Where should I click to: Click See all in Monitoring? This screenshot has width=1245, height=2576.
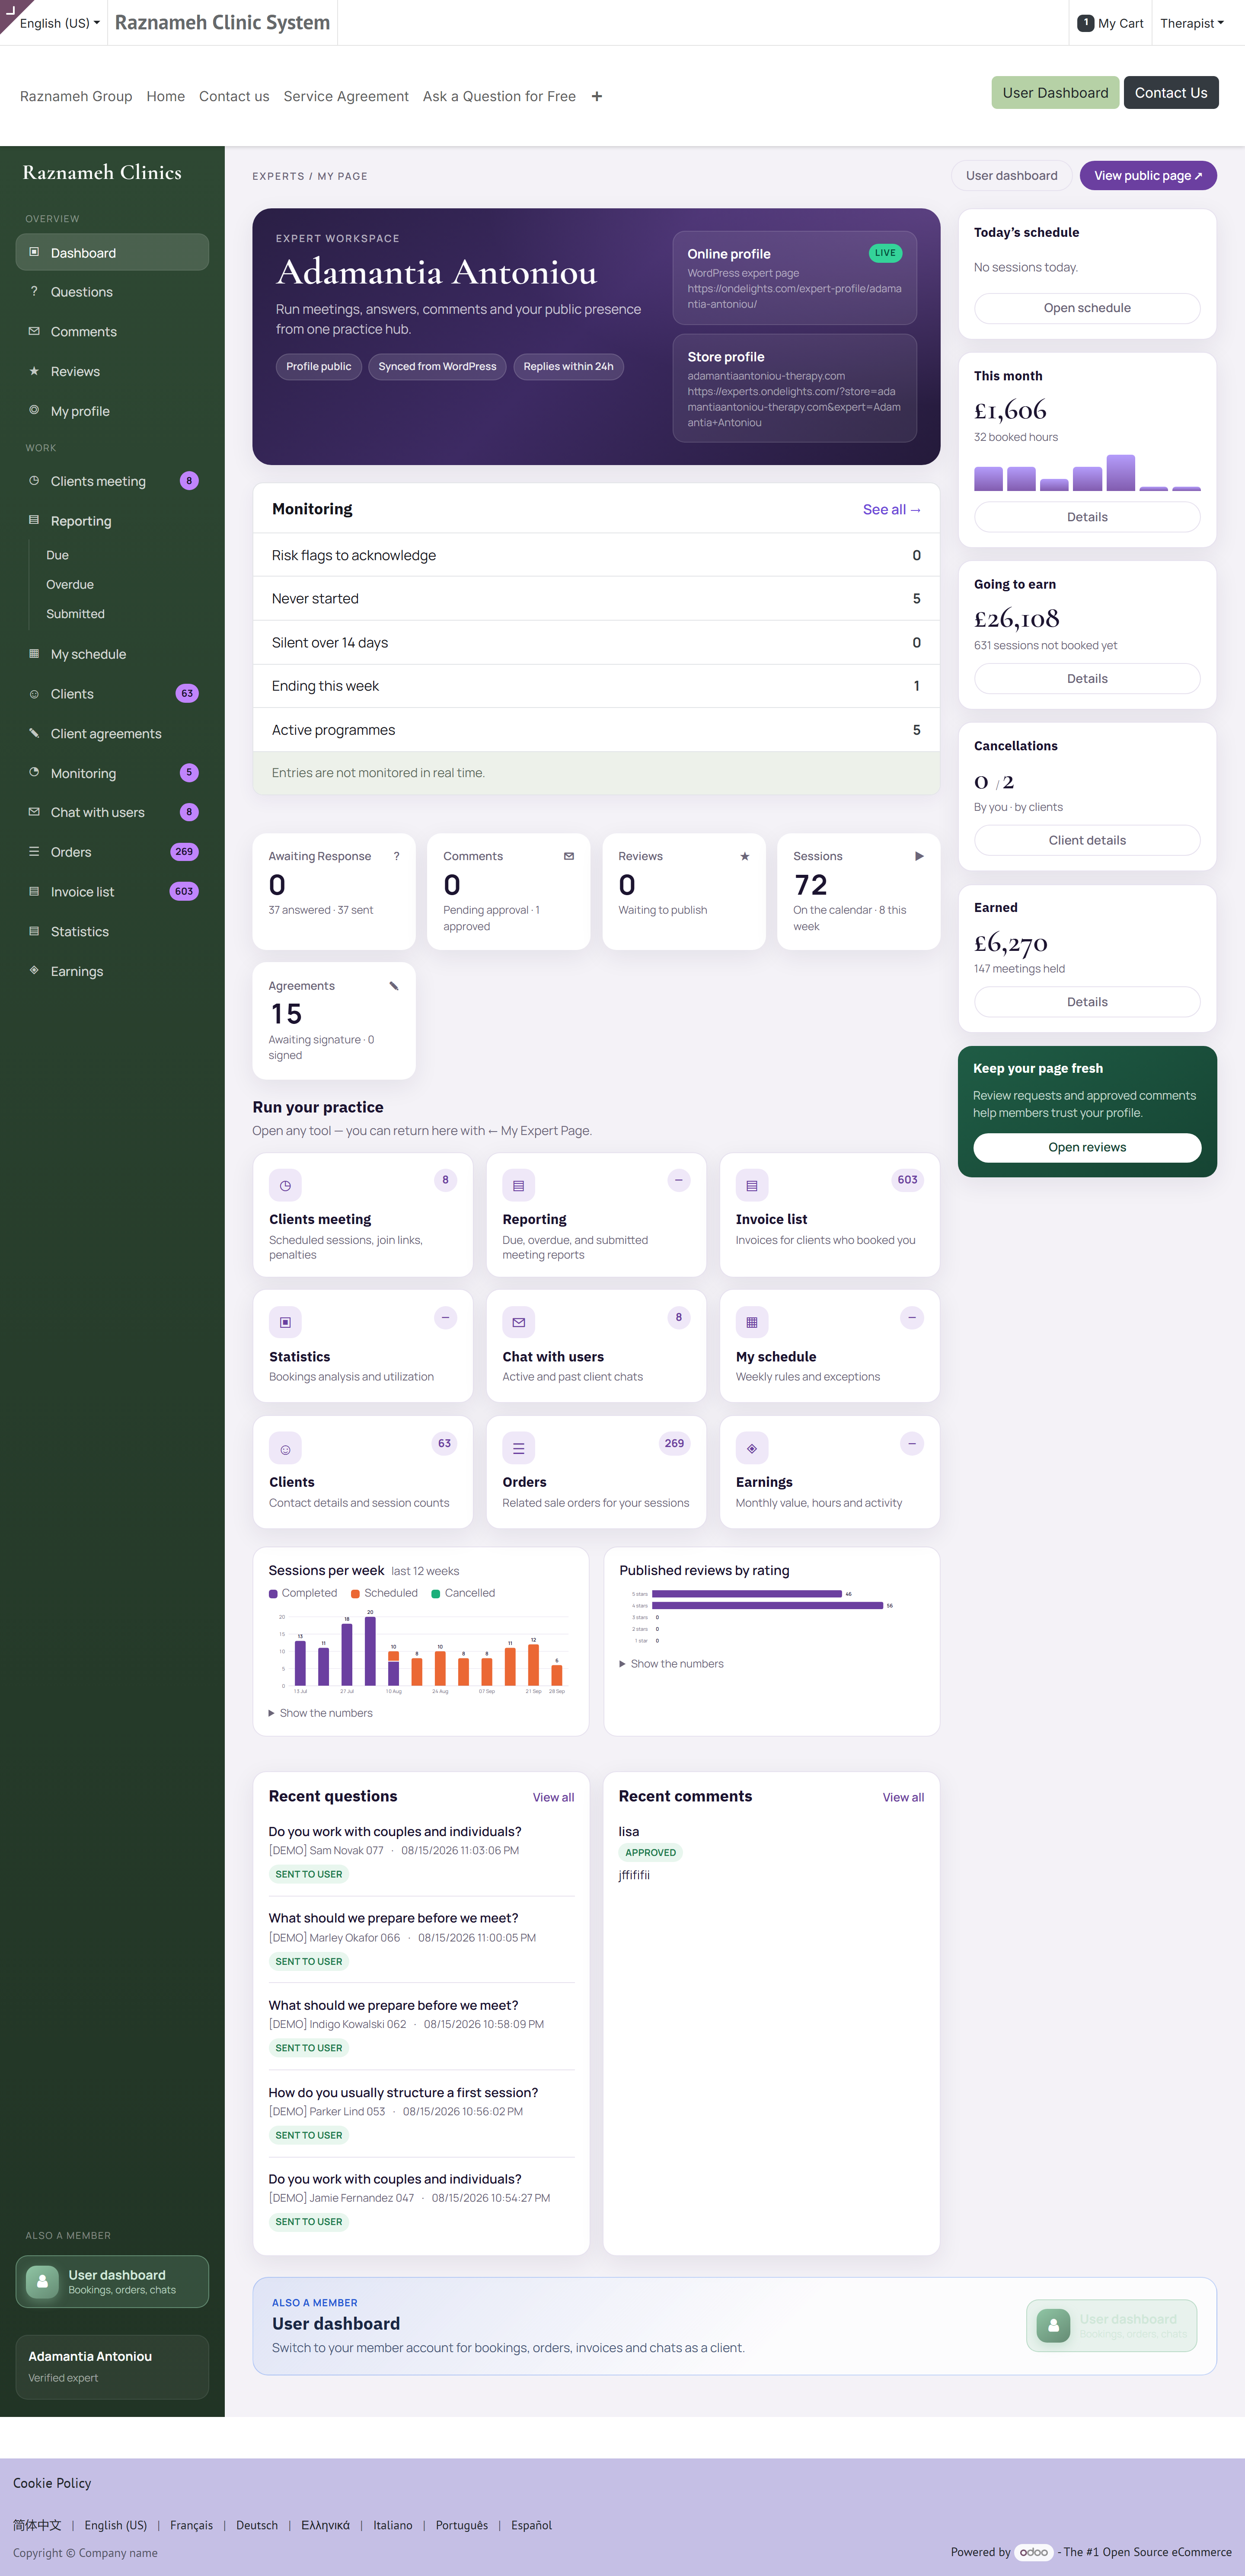[891, 509]
